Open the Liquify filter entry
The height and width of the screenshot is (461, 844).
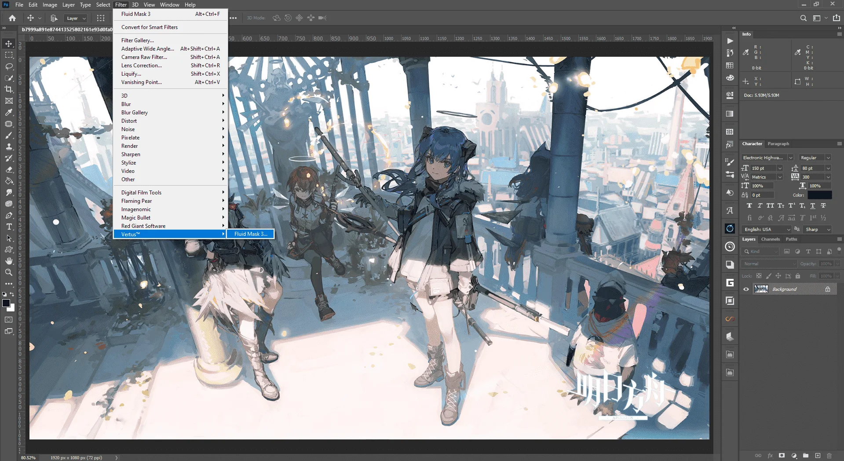coord(171,74)
